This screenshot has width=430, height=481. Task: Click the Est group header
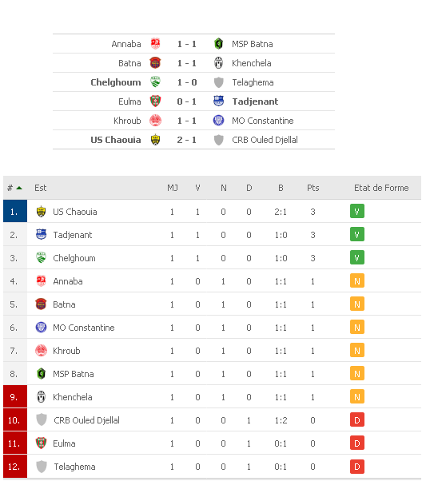coord(40,188)
